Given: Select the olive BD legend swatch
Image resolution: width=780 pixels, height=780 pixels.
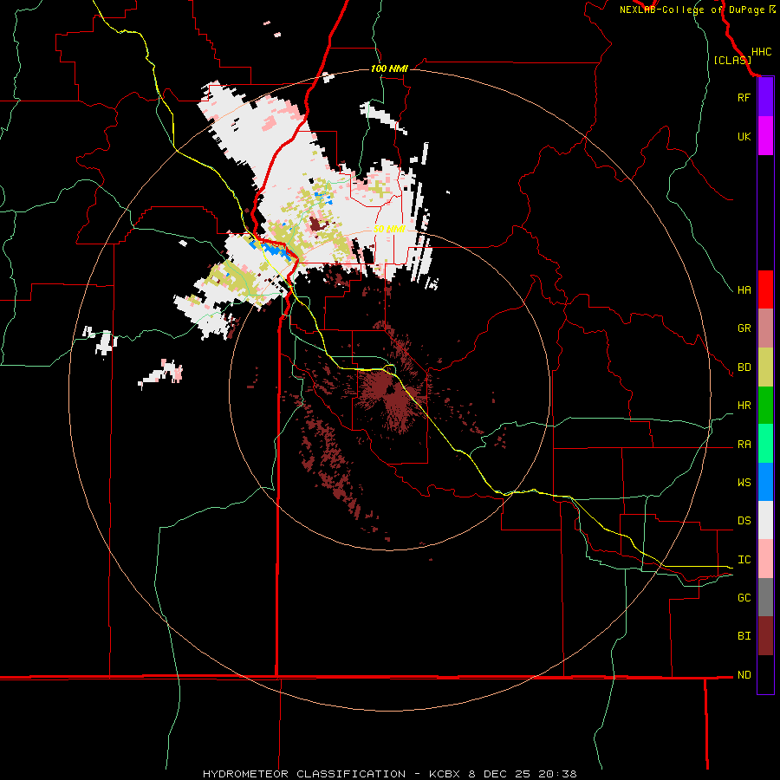Looking at the screenshot, I should (765, 367).
